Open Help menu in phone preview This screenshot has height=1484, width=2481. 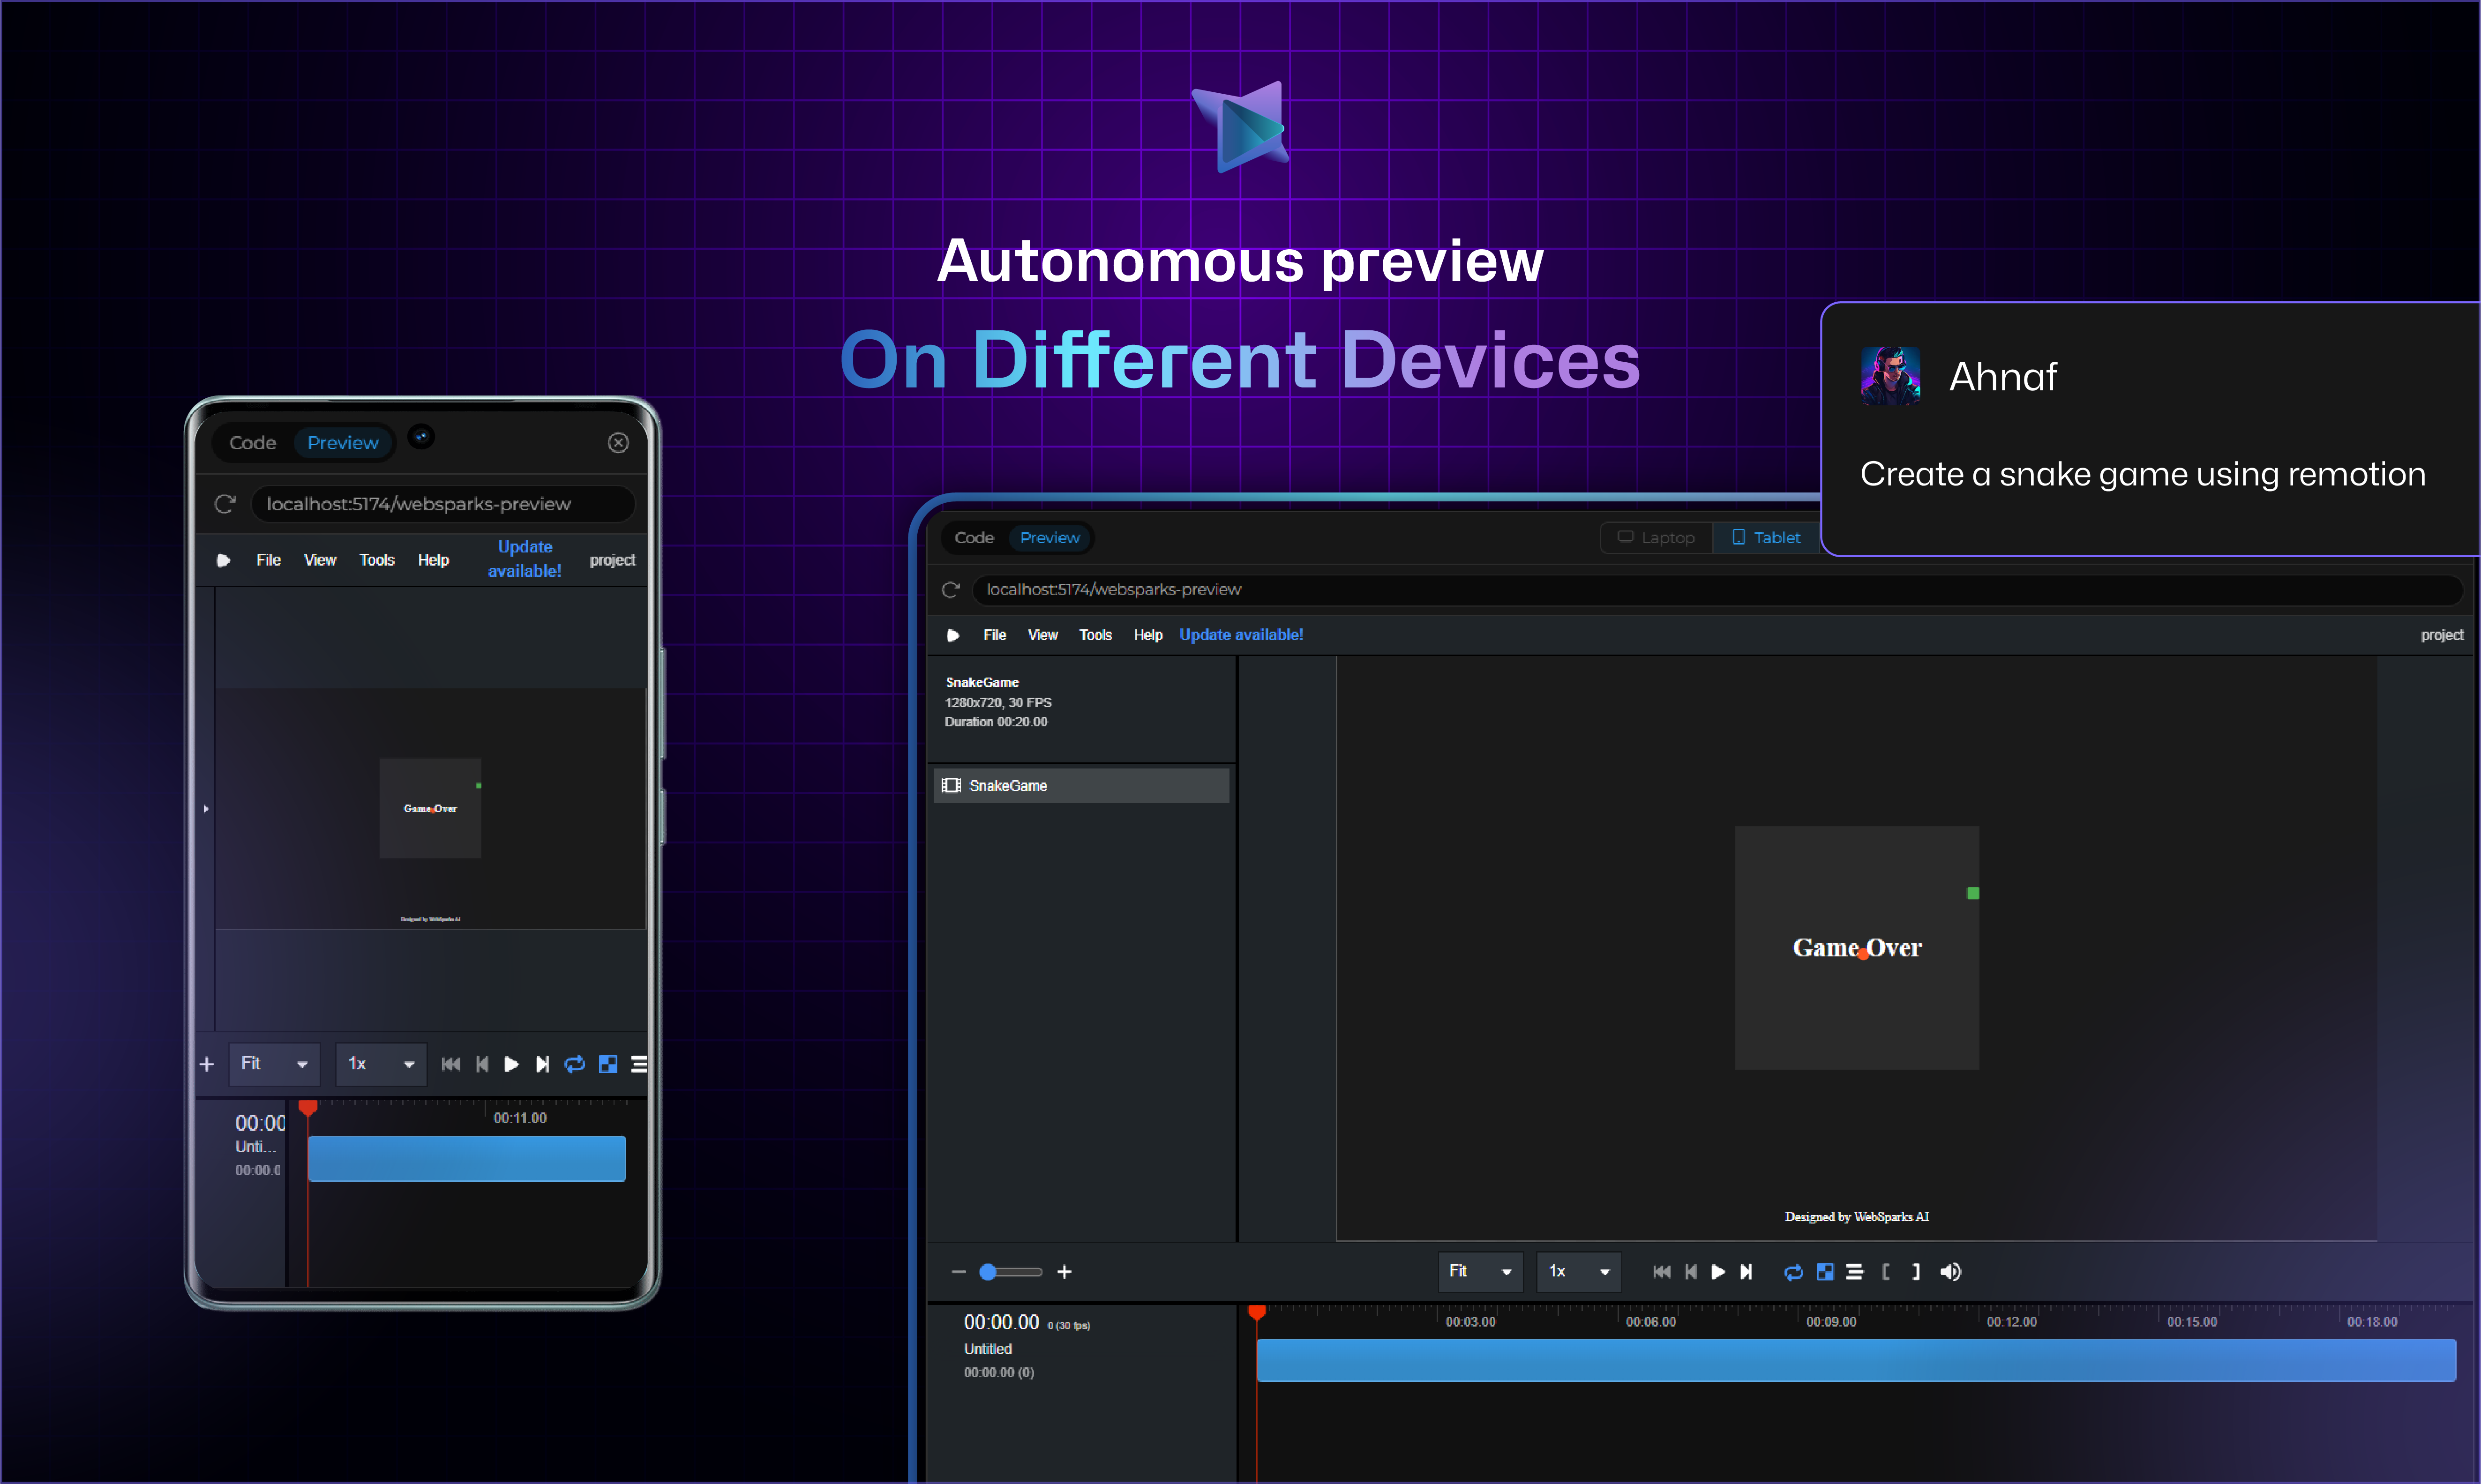coord(433,560)
